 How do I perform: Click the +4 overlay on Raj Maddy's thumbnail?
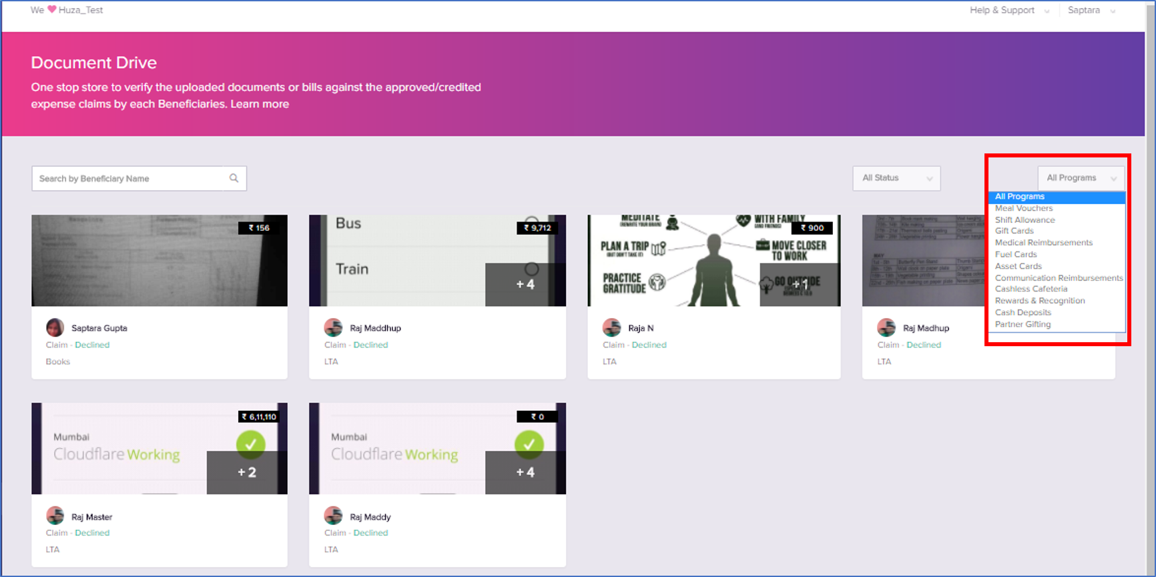click(525, 472)
